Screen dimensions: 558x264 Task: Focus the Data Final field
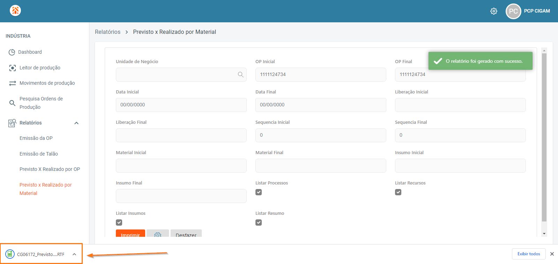pos(321,105)
